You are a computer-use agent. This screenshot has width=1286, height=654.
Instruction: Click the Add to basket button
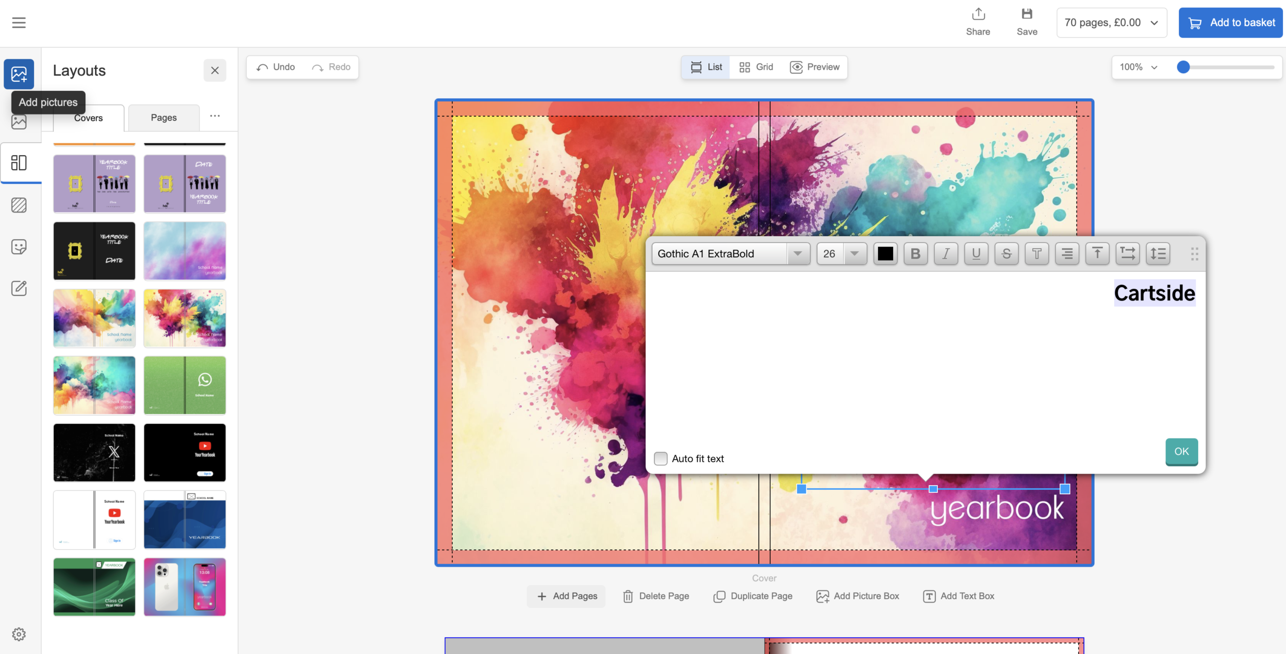(1230, 23)
